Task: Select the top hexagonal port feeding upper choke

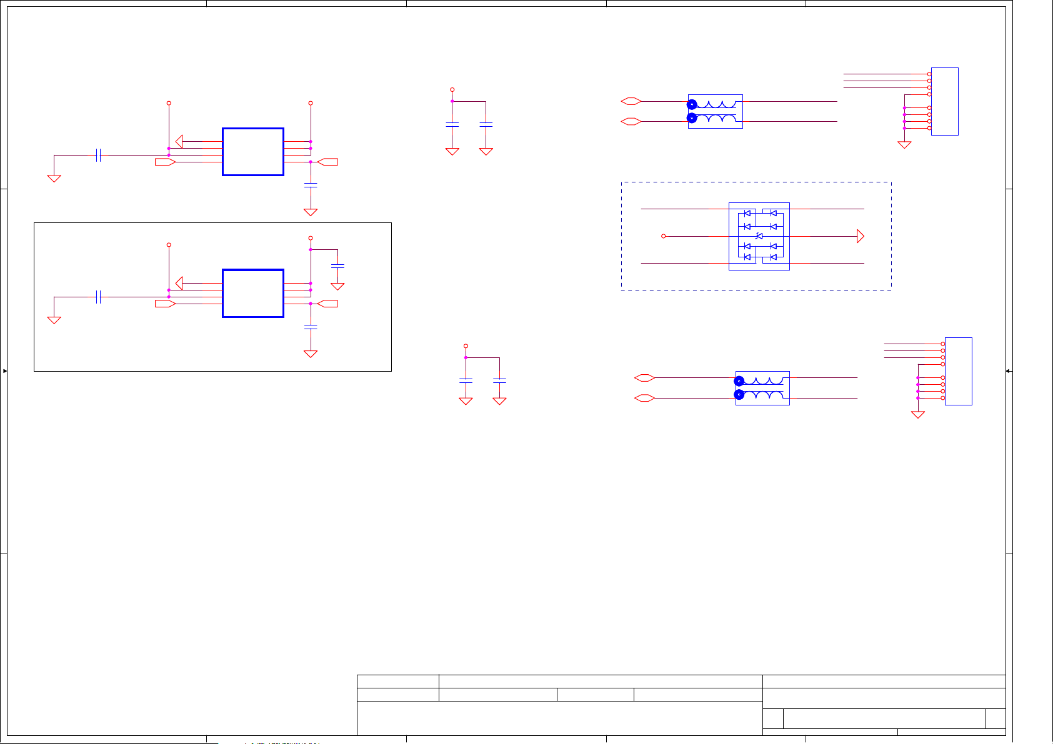Action: (x=631, y=101)
